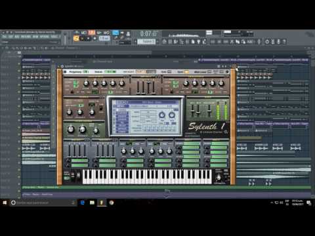The width and height of the screenshot is (315, 236).
Task: Open the Pattern 1 selector dropdown
Action: click(x=146, y=41)
